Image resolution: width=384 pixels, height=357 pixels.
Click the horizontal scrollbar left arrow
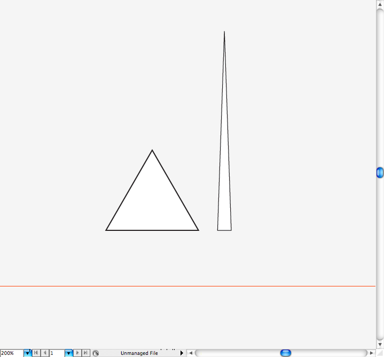(191, 353)
